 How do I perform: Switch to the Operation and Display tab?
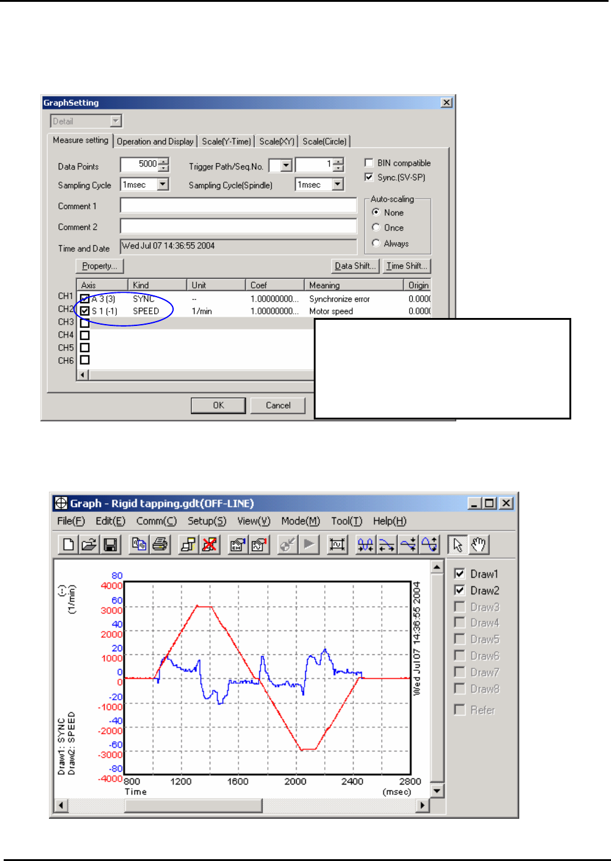(155, 141)
